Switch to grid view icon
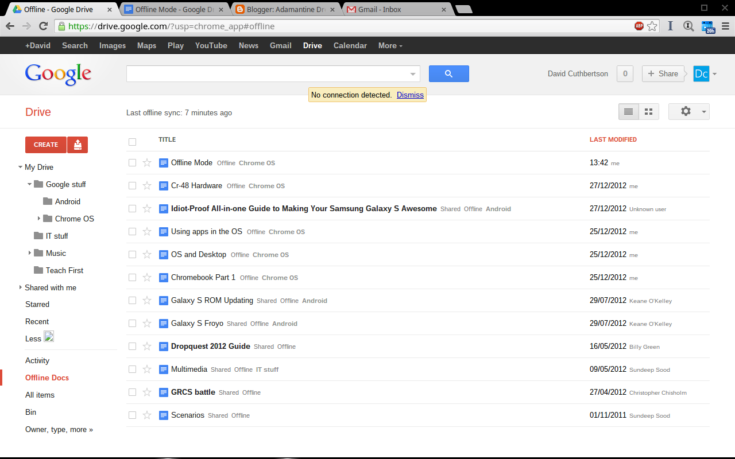The width and height of the screenshot is (735, 459). click(649, 112)
